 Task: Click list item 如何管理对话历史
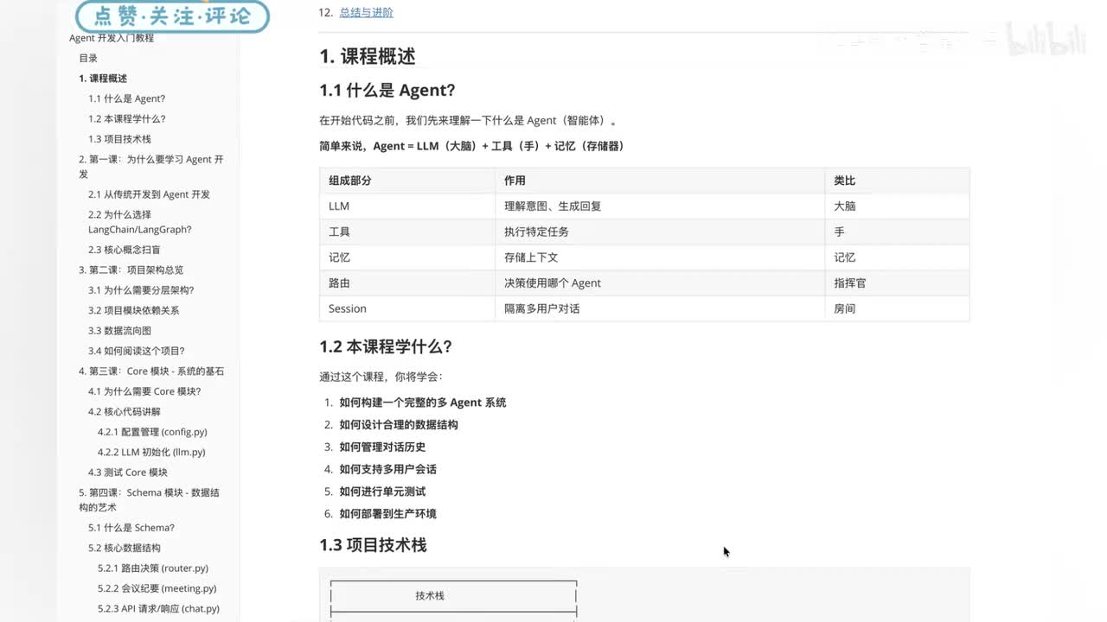(x=382, y=447)
